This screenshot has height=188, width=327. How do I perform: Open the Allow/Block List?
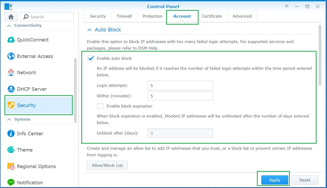[107, 165]
